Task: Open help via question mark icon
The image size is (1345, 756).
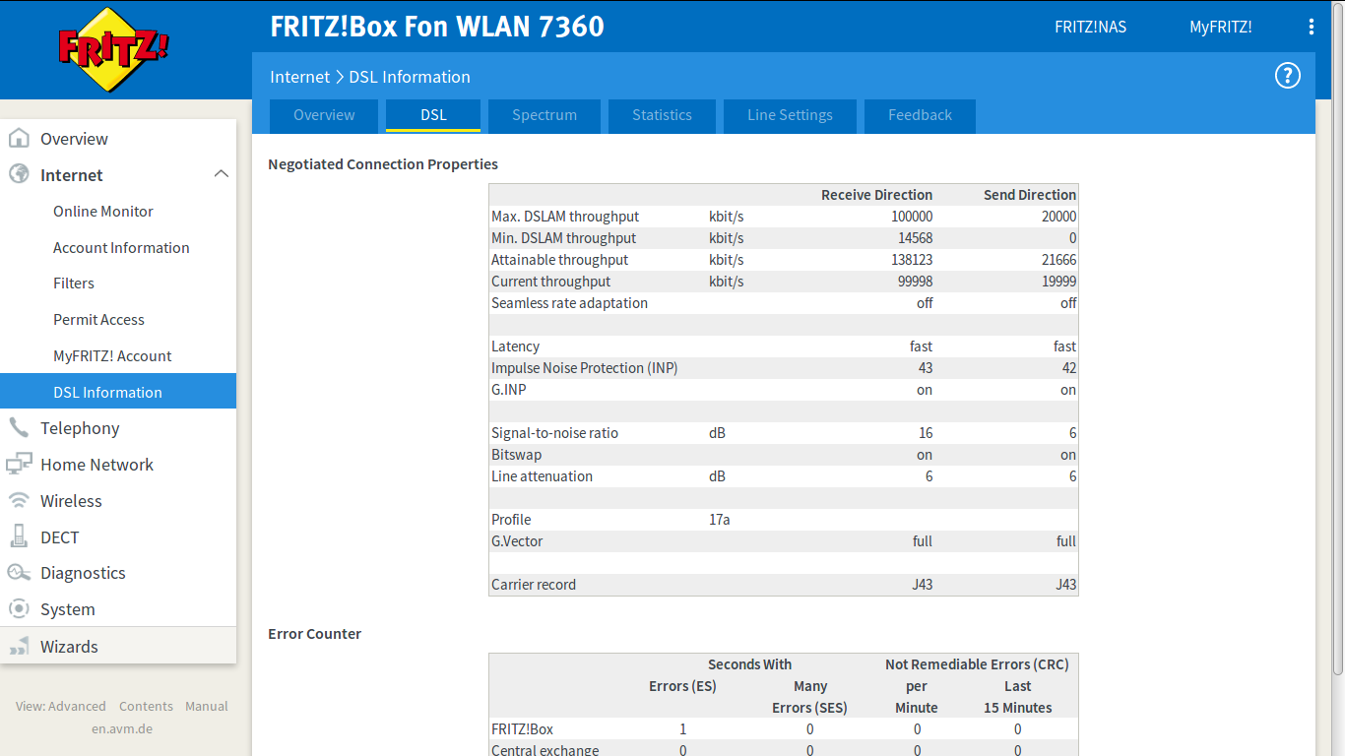Action: (1288, 76)
